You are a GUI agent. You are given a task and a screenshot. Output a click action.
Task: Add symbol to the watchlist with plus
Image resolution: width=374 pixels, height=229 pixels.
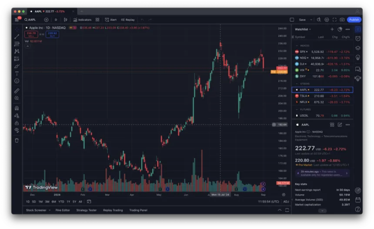[x=332, y=29]
